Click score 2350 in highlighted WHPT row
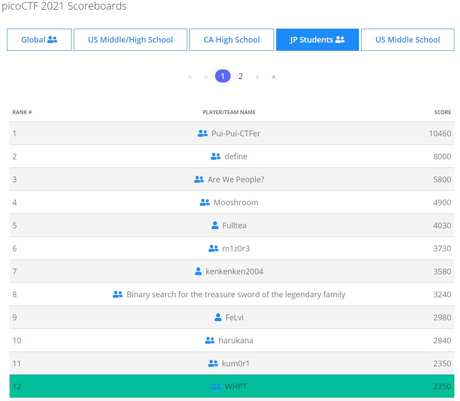 (442, 387)
